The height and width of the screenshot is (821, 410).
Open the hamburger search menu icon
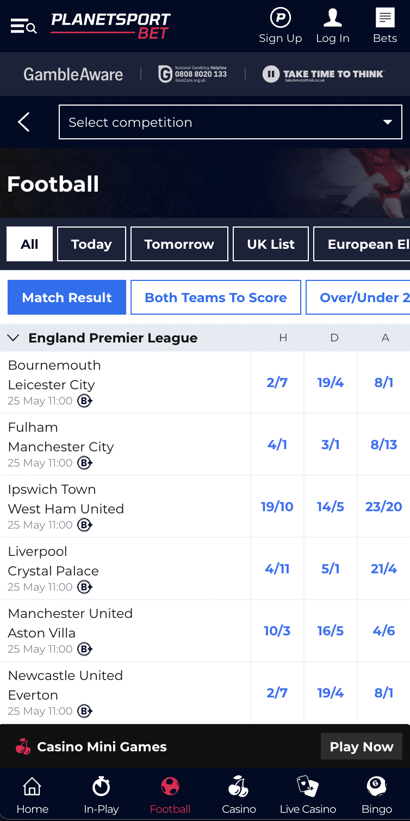[23, 26]
